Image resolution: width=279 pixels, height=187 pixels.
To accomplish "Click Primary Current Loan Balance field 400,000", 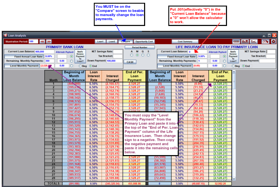I will (x=45, y=52).
